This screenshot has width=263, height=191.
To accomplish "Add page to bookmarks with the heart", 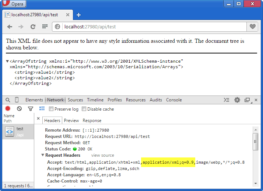I will [x=252, y=27].
